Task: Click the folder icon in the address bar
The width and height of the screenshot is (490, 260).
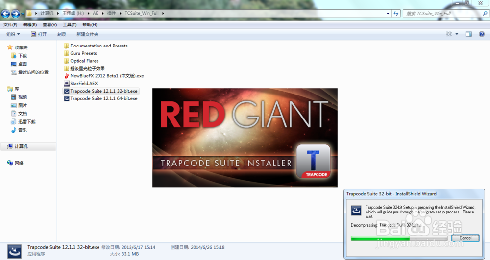Action: [x=29, y=13]
